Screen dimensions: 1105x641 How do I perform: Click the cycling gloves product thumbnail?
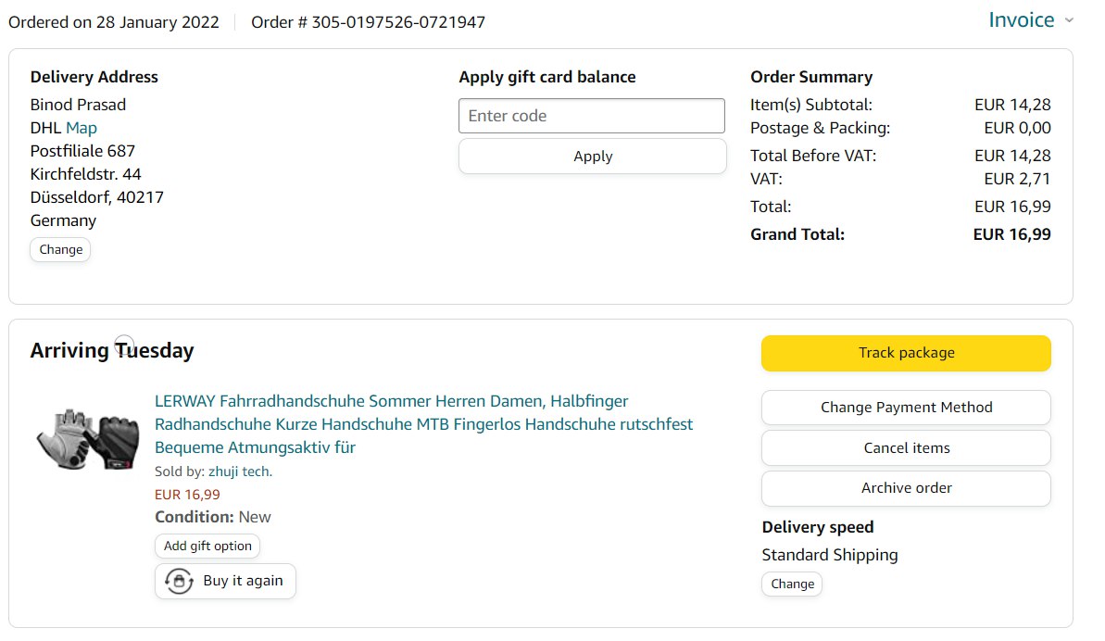click(87, 437)
